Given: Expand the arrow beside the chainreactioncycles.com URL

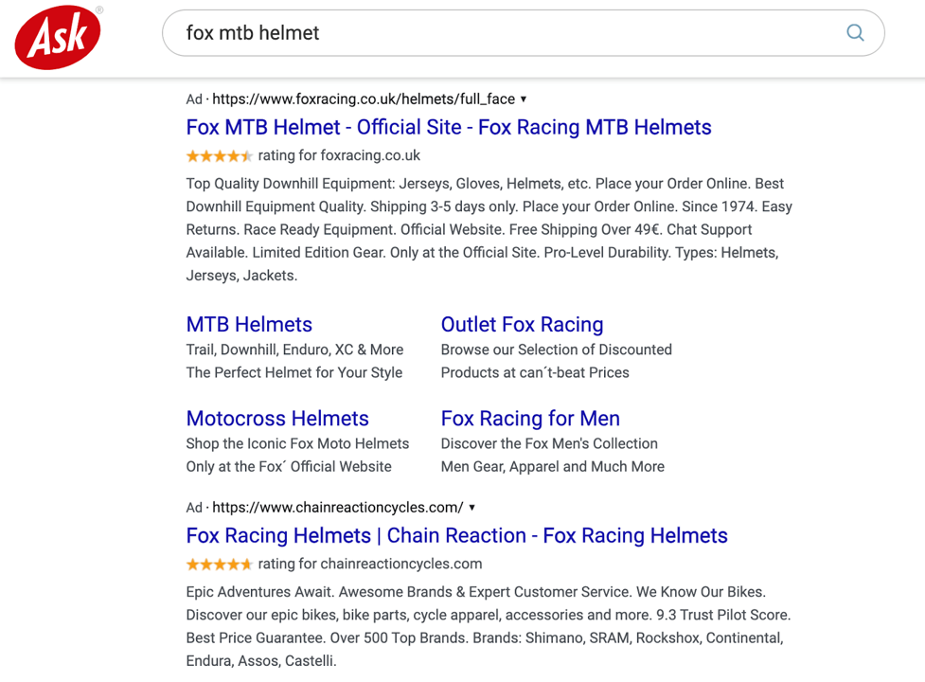Looking at the screenshot, I should (x=471, y=508).
